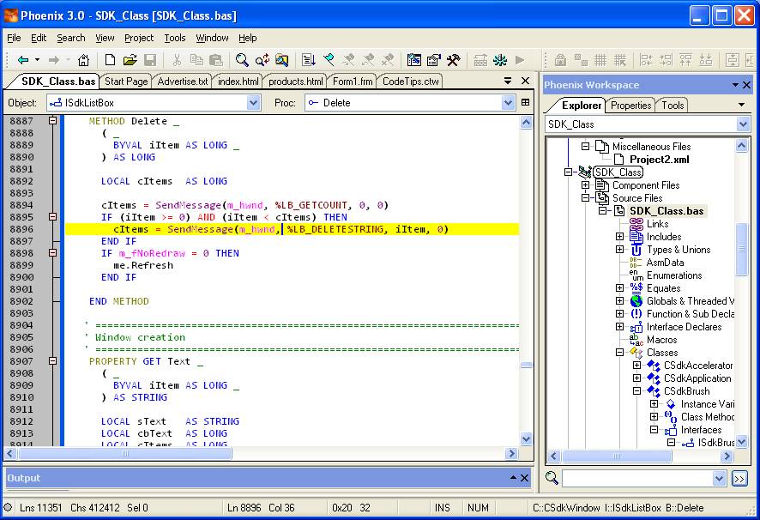Click the Save floppy disk icon
The width and height of the screenshot is (760, 520).
point(150,60)
